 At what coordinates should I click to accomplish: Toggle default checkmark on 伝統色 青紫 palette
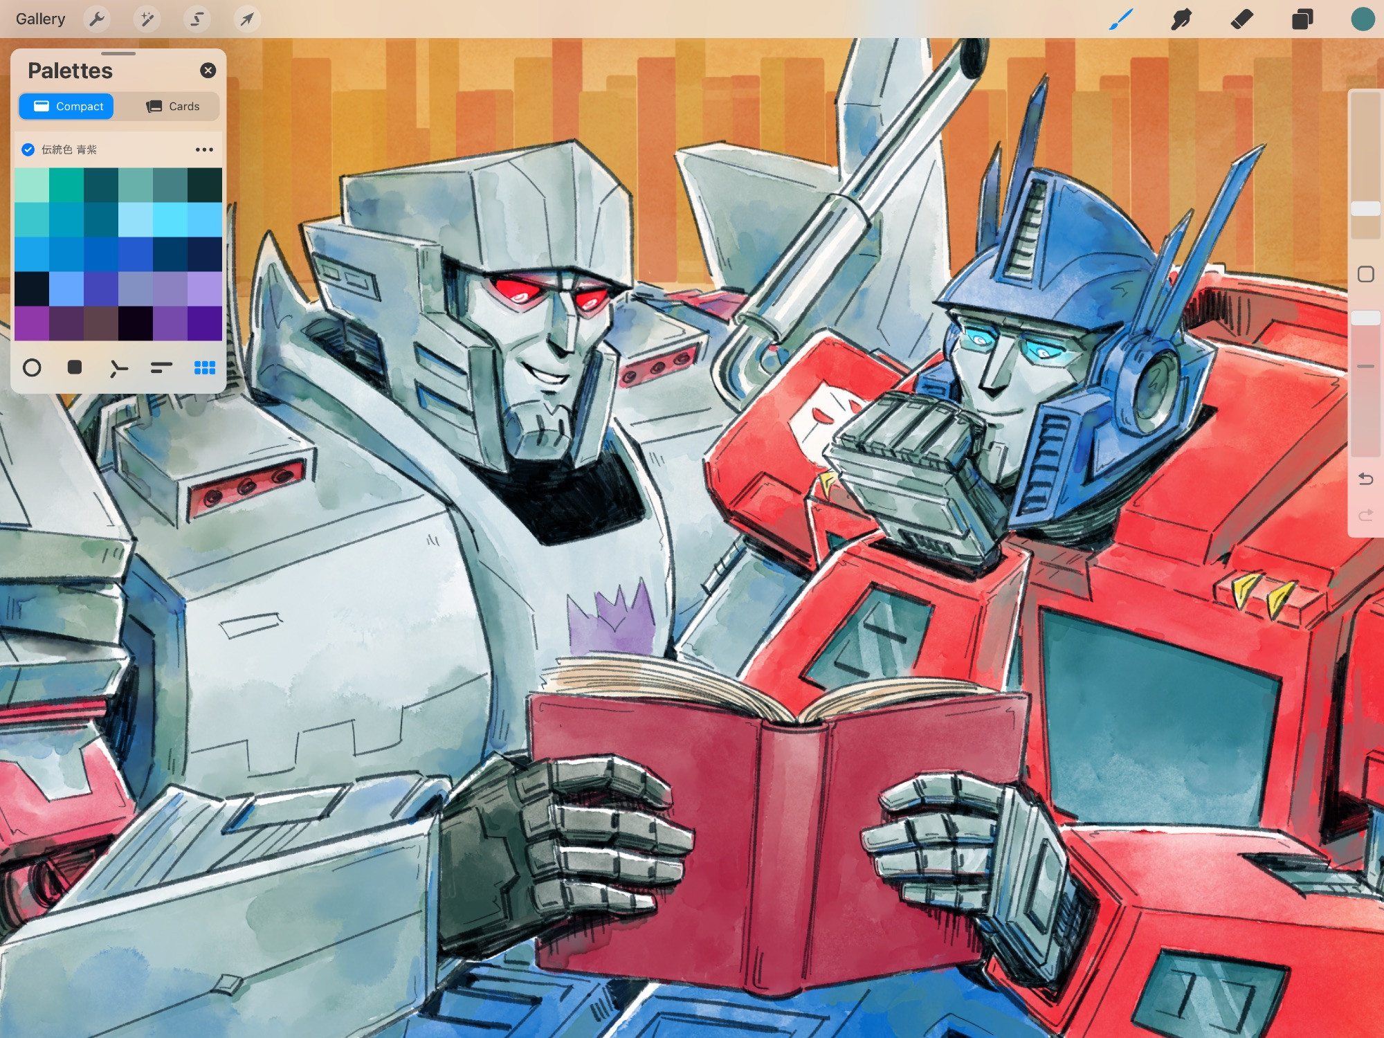click(x=28, y=149)
